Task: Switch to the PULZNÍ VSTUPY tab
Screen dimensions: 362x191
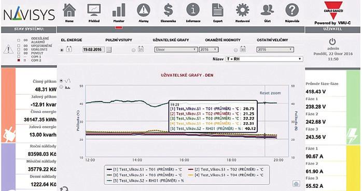Action: click(x=119, y=40)
